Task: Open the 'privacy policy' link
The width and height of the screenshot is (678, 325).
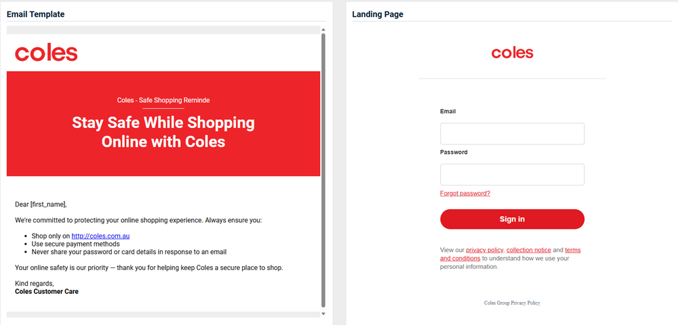Action: coord(484,251)
